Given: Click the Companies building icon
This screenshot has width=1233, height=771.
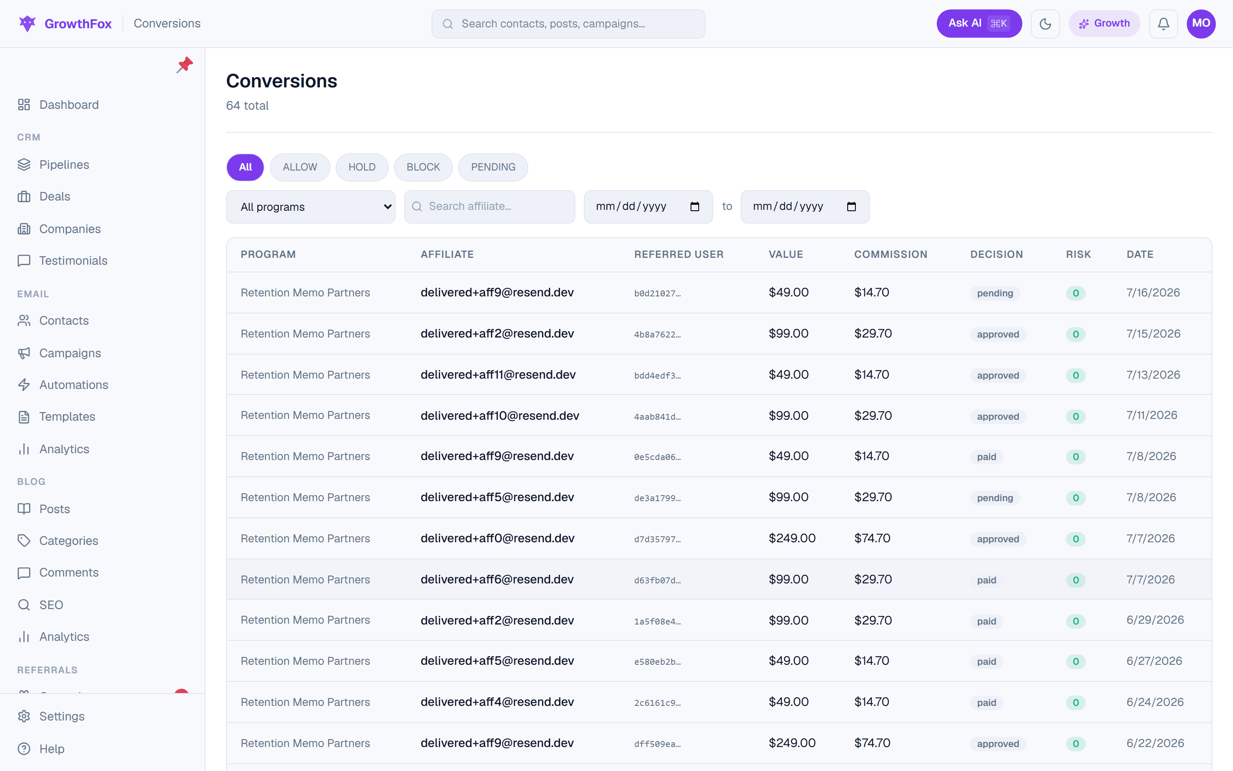Looking at the screenshot, I should (x=24, y=229).
